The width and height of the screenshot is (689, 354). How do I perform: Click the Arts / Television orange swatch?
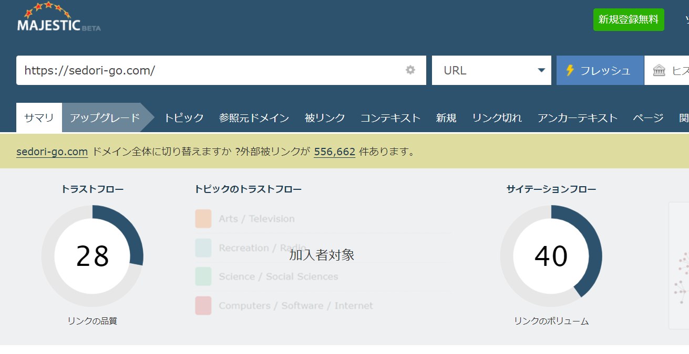[203, 219]
